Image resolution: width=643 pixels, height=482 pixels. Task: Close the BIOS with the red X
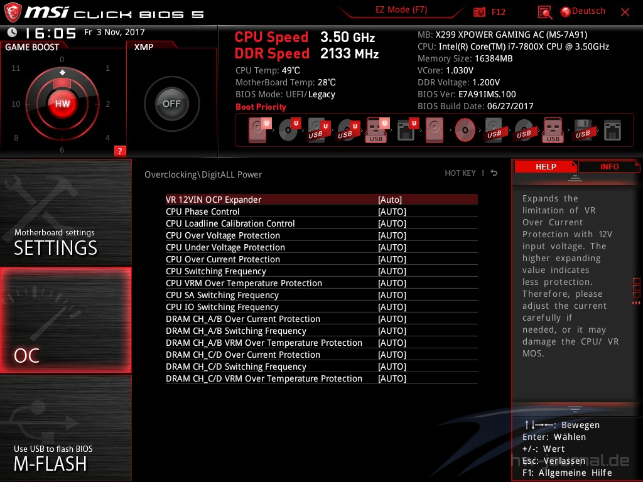[625, 13]
